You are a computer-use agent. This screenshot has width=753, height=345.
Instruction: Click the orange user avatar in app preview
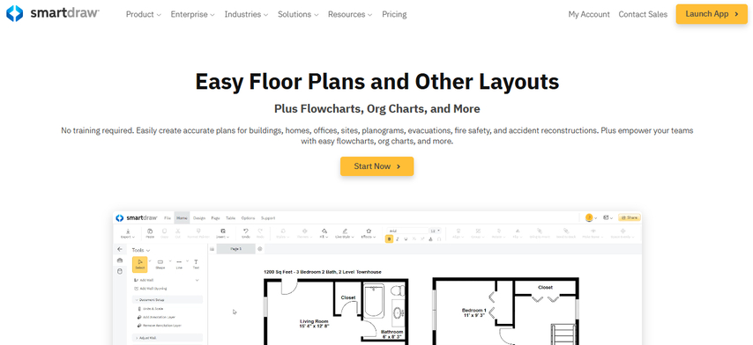pyautogui.click(x=589, y=217)
